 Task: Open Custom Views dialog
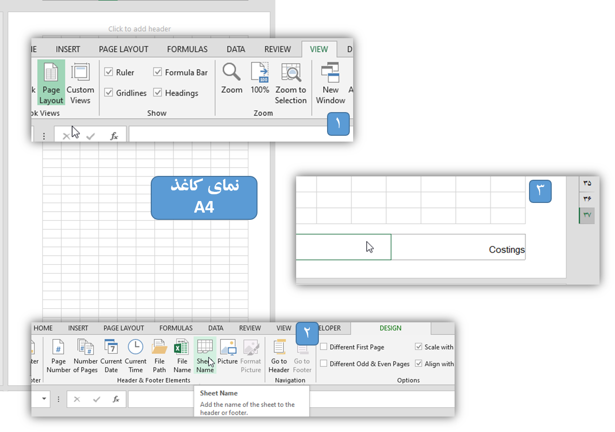80,83
